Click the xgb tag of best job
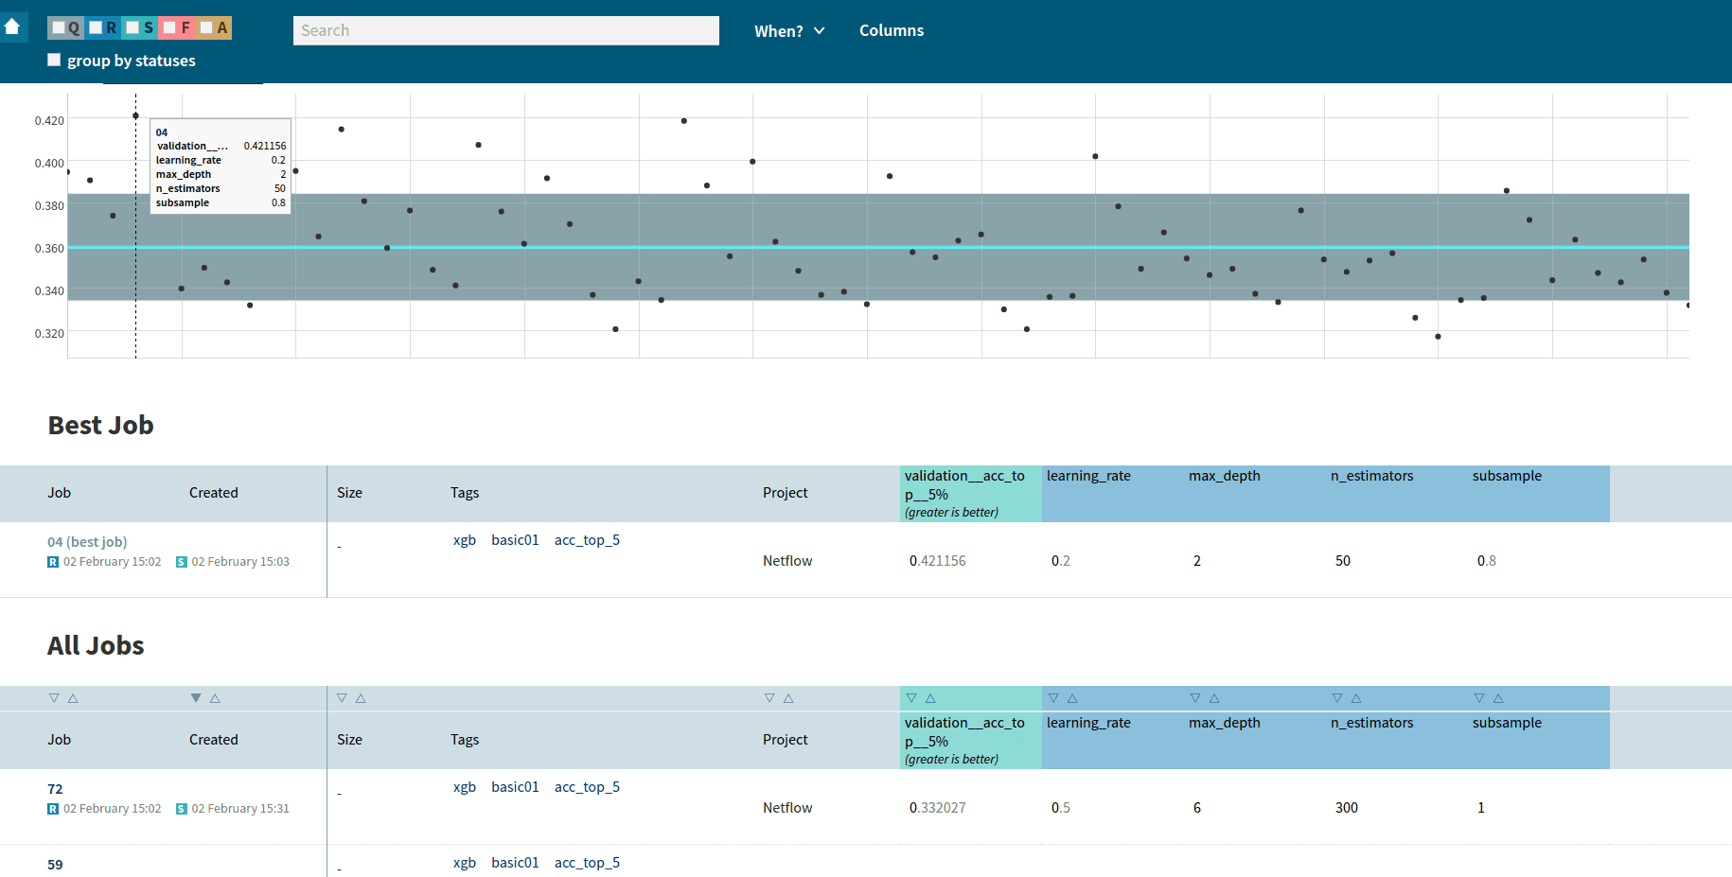Viewport: 1732px width, 877px height. click(x=464, y=540)
